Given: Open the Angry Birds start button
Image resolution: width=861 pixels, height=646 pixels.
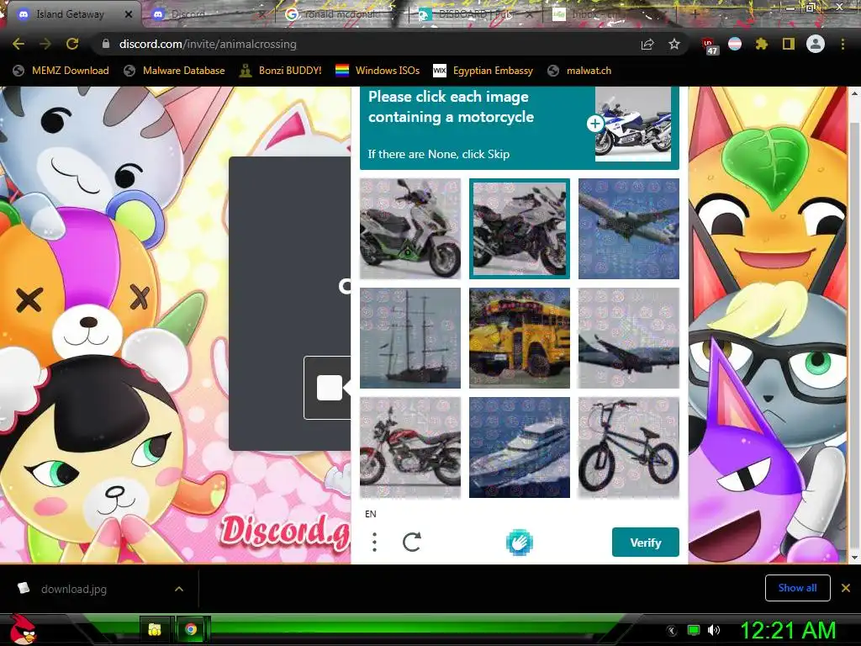Looking at the screenshot, I should (23, 629).
